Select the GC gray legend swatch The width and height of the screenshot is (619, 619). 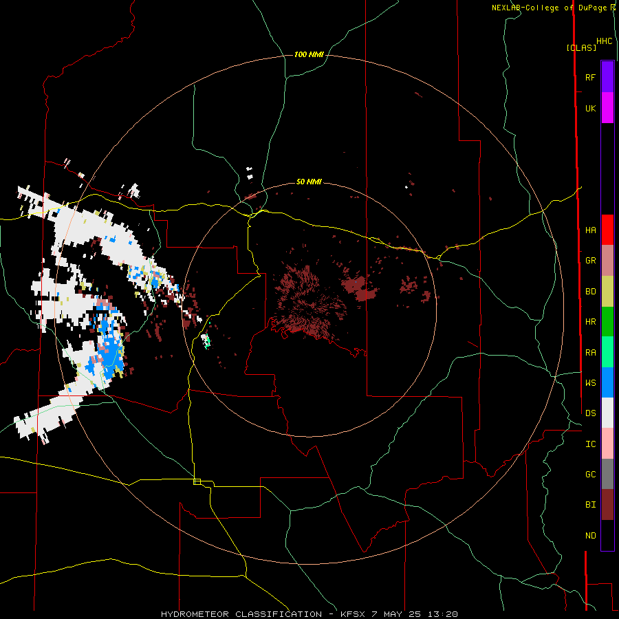tap(607, 474)
